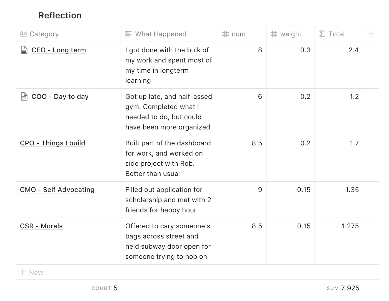This screenshot has width=389, height=301.
Task: Open the Total column header options
Action: coord(336,34)
